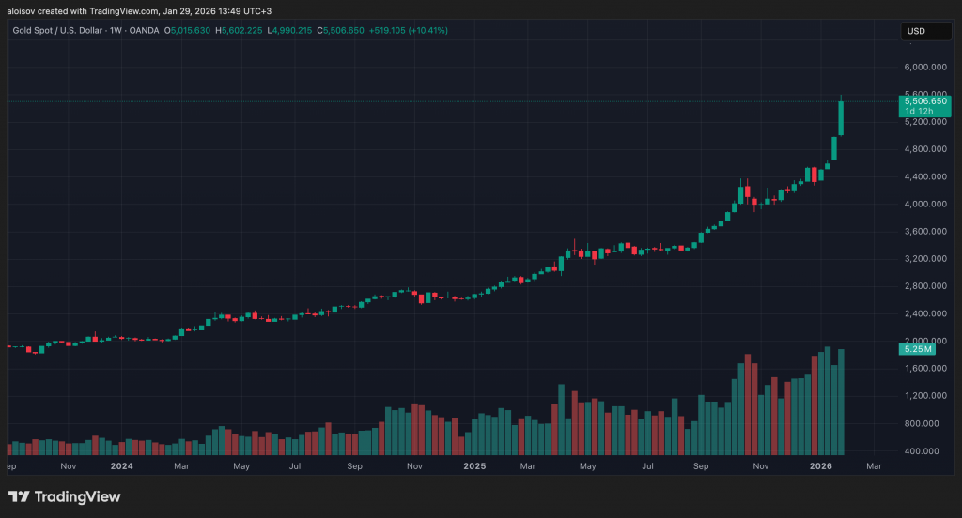Click the Open value O5,015.630 in legend
Viewport: 962px width, 518px height.
(x=187, y=31)
